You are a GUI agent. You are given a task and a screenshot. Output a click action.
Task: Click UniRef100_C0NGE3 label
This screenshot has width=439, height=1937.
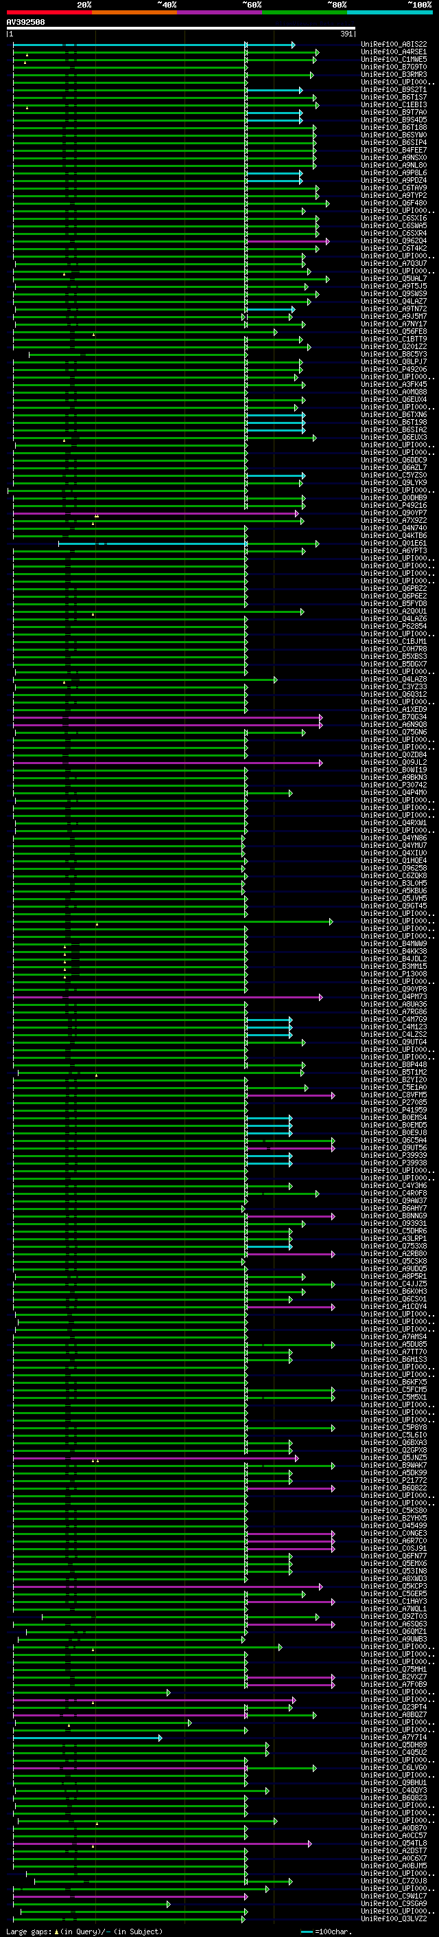393,1532
